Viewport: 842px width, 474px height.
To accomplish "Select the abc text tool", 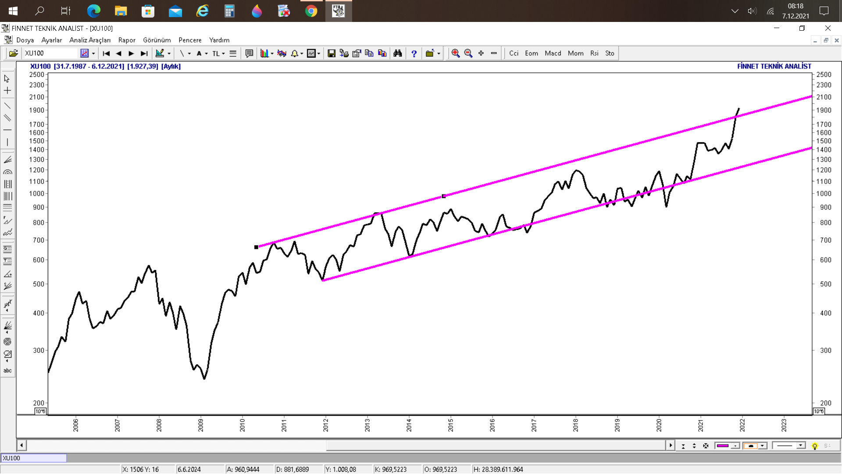I will [7, 371].
